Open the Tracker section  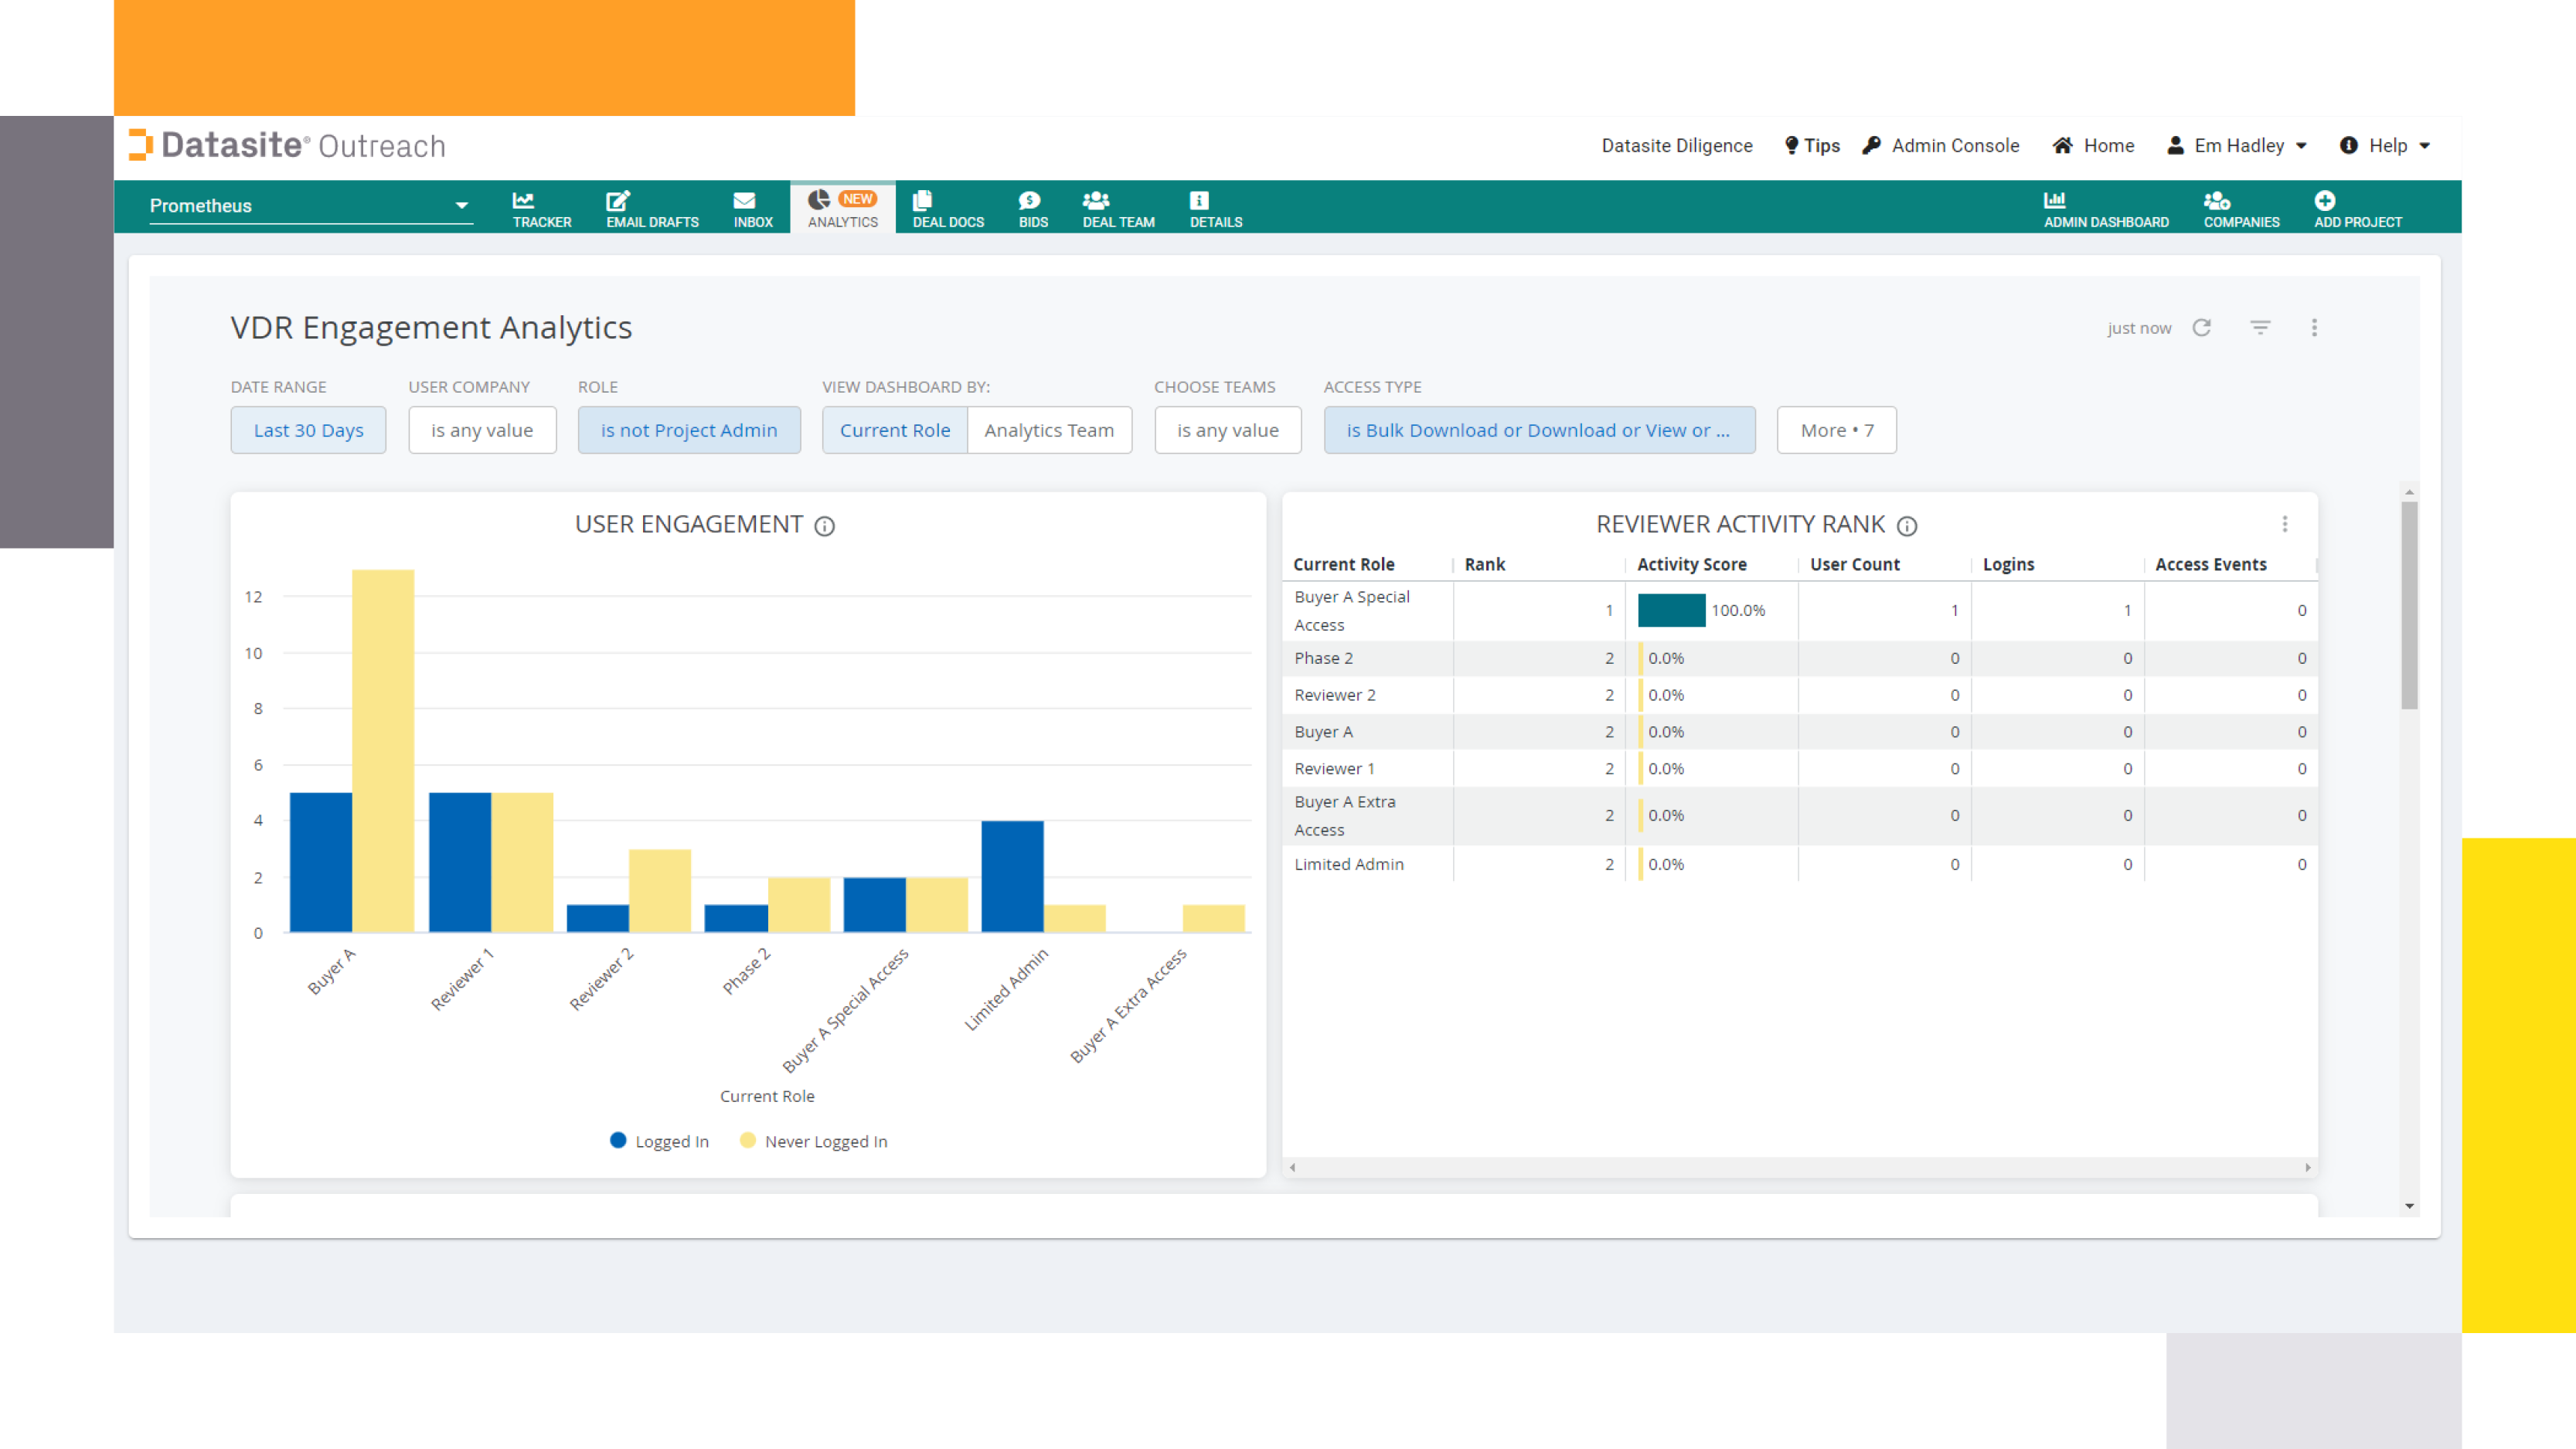pos(540,208)
